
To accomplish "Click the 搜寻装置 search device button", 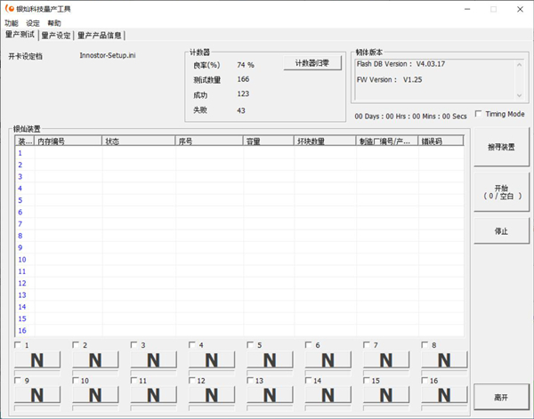I will [501, 147].
